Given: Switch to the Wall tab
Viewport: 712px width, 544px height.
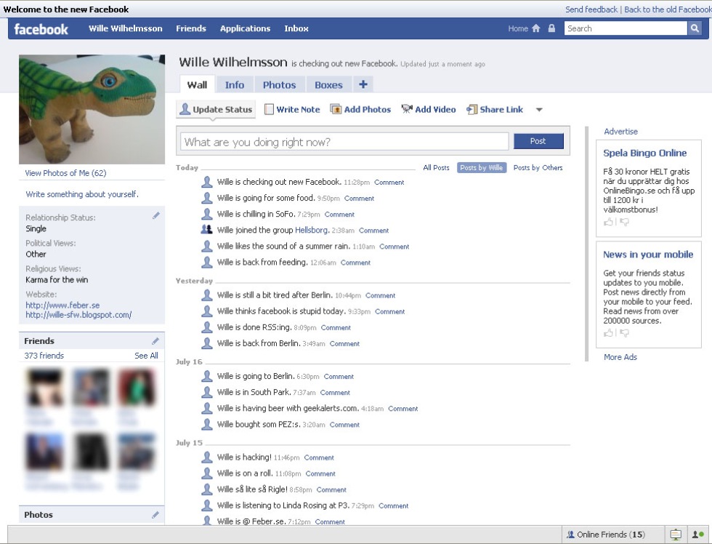Looking at the screenshot, I should 197,84.
